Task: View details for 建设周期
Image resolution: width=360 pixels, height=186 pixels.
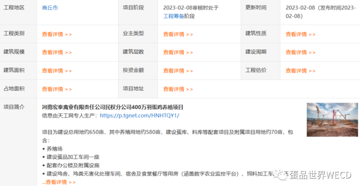Action: [x=300, y=52]
